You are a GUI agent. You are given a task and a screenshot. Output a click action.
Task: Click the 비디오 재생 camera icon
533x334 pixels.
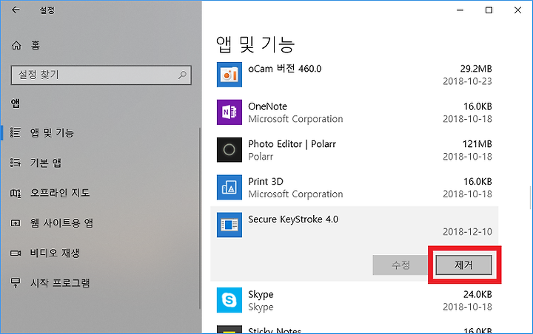[x=16, y=253]
